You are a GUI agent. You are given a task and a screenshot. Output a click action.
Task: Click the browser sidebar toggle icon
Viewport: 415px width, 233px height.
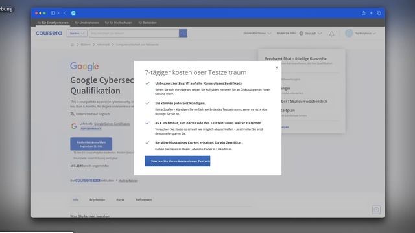pyautogui.click(x=53, y=13)
